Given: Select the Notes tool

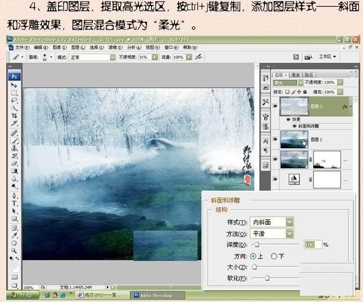Looking at the screenshot, I should 14,228.
